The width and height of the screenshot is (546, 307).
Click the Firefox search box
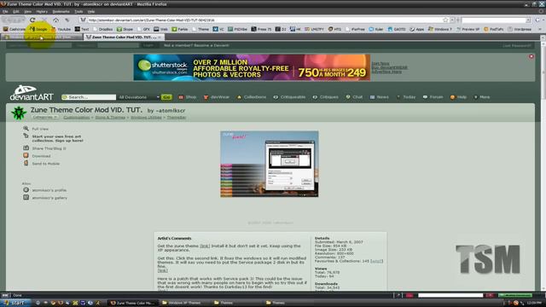pos(495,20)
